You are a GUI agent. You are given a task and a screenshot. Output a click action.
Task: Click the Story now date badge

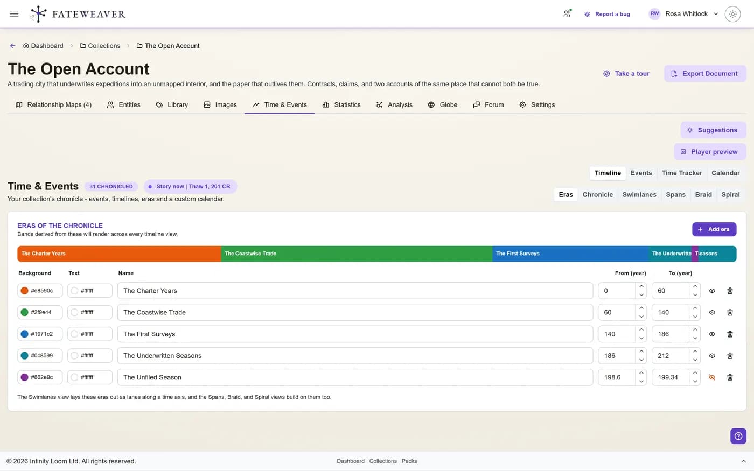(x=190, y=186)
